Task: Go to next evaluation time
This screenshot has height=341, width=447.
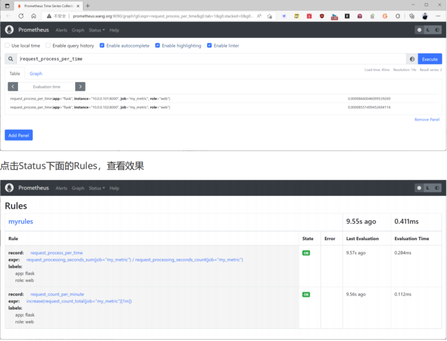Action: click(x=80, y=87)
